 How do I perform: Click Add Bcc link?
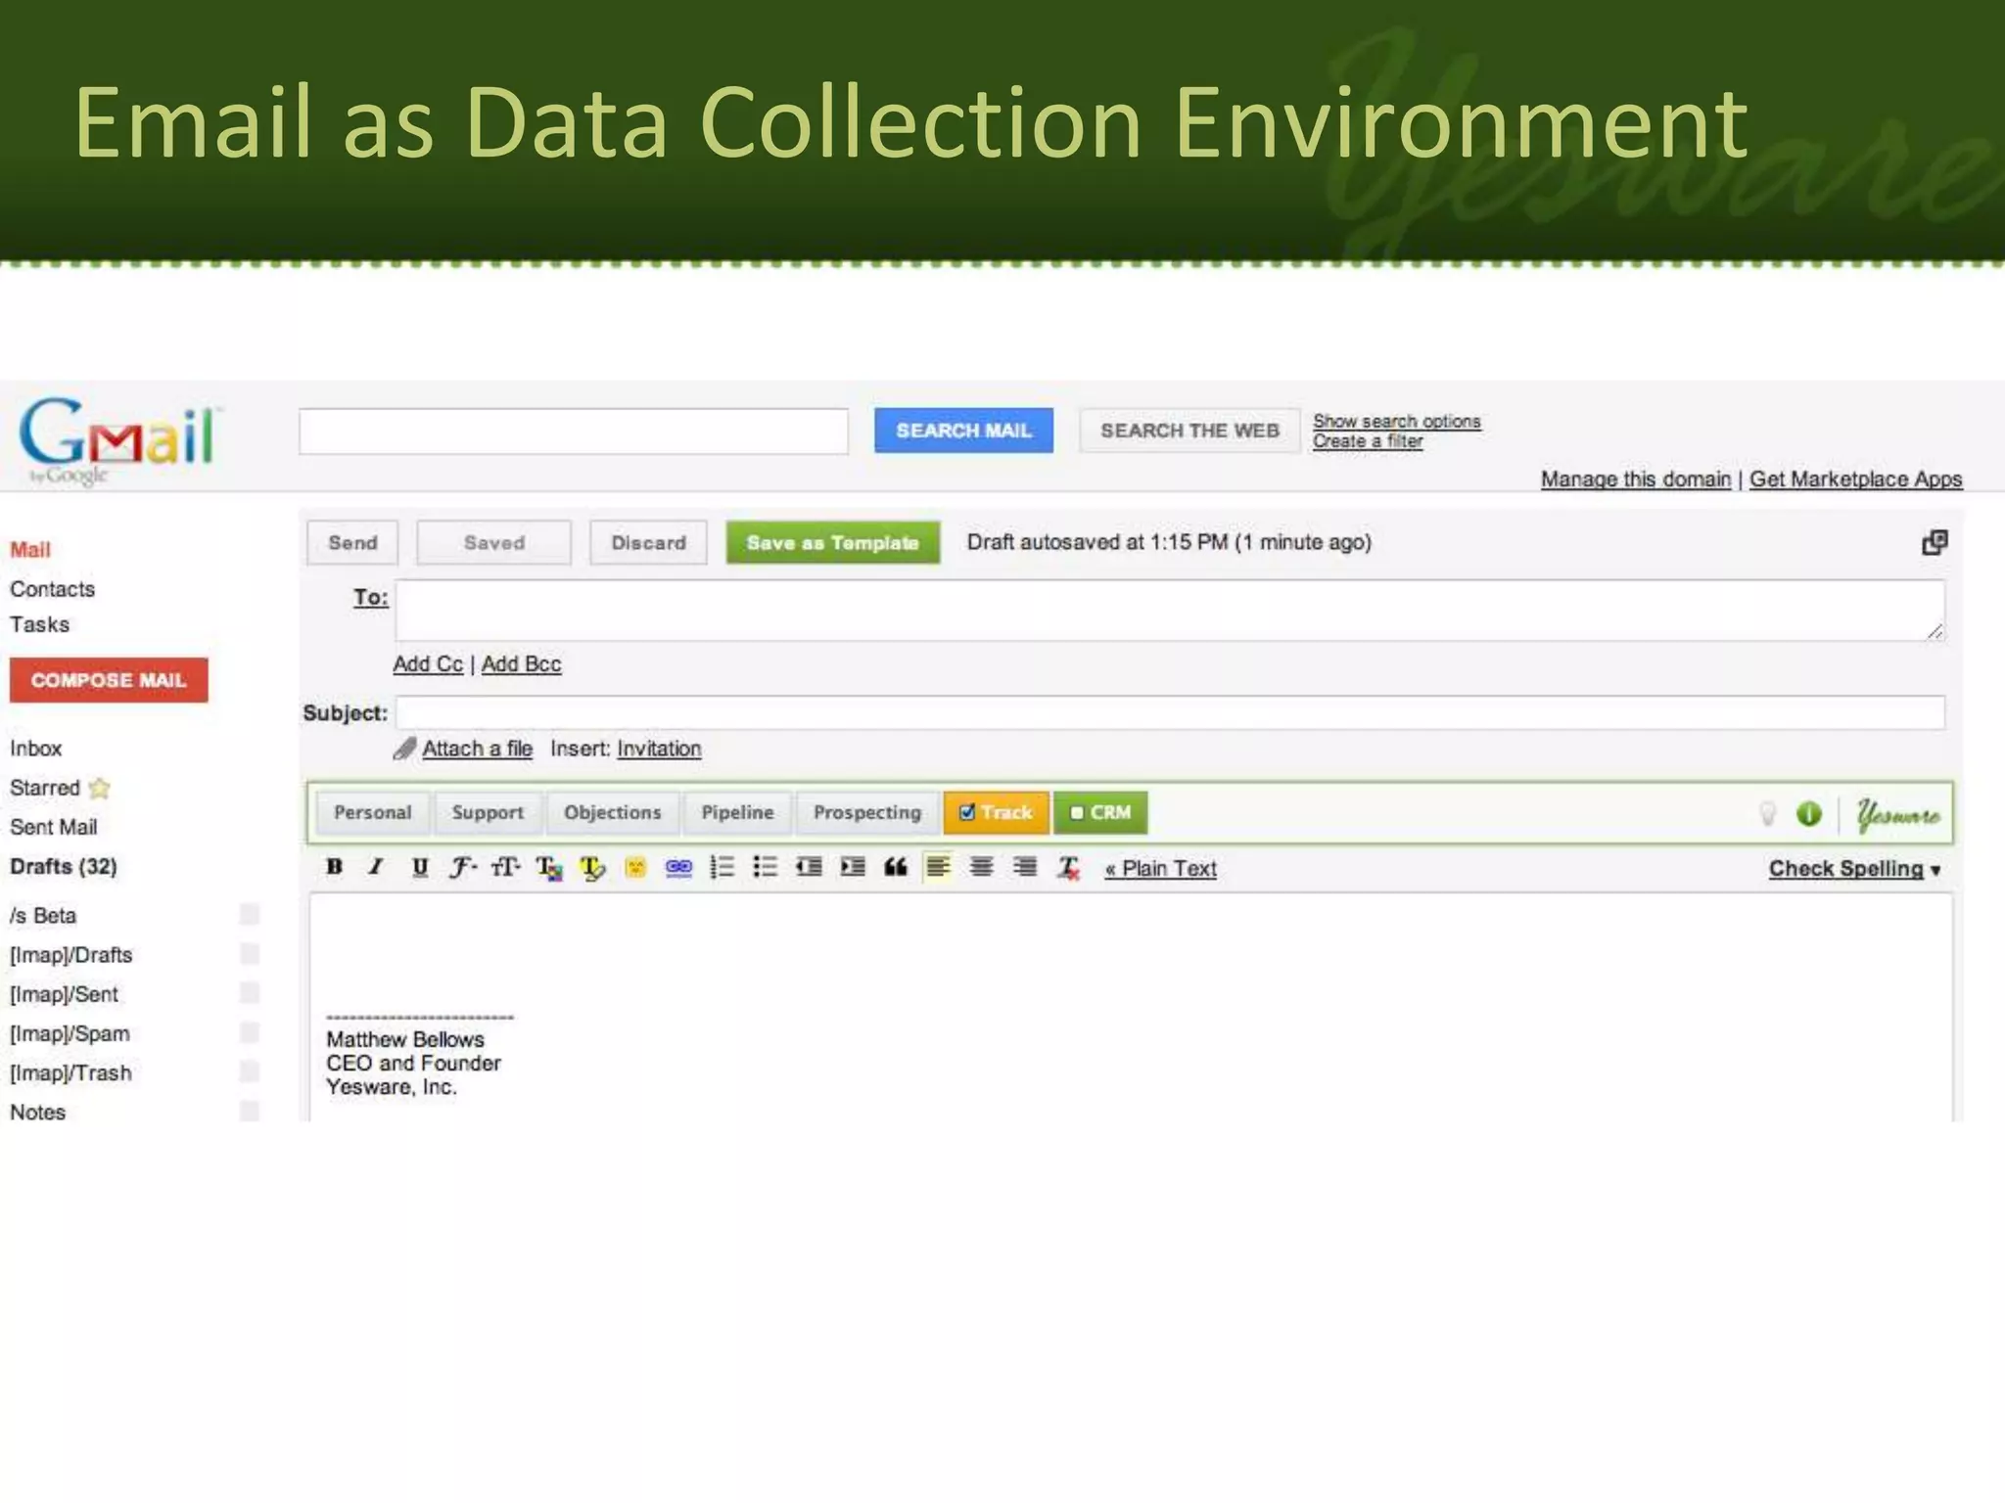[x=521, y=664]
